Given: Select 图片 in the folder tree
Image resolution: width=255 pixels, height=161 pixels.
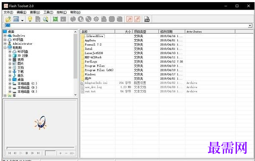Looking at the screenshot, I should click(21, 64).
